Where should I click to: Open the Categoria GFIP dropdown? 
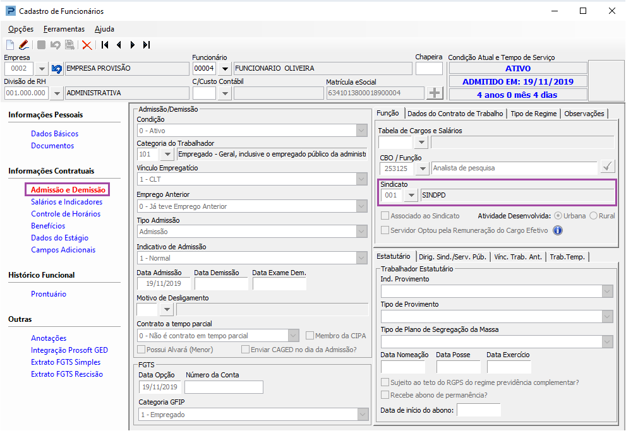tap(361, 415)
